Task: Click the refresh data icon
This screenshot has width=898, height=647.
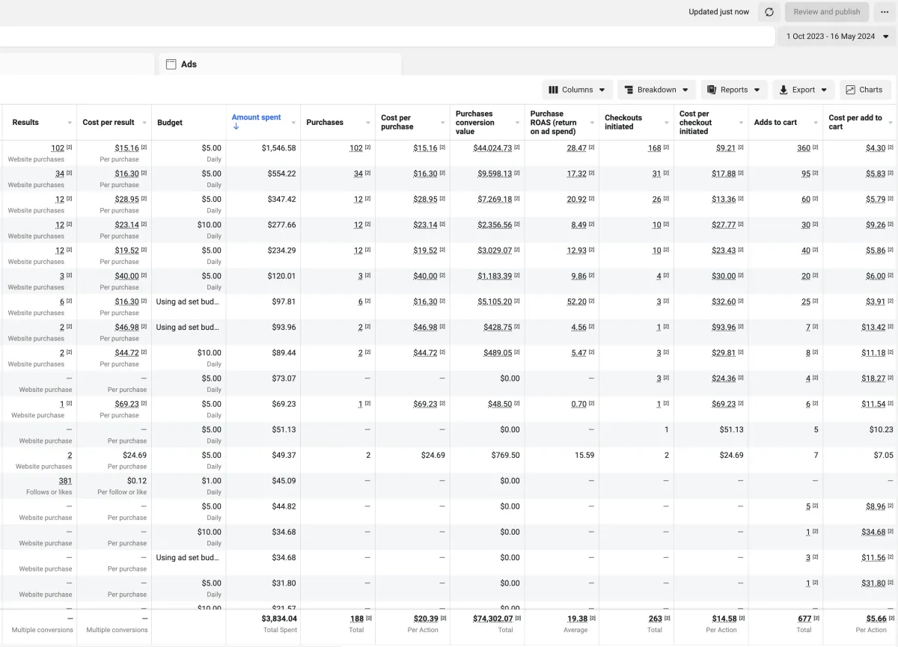Action: coord(769,12)
